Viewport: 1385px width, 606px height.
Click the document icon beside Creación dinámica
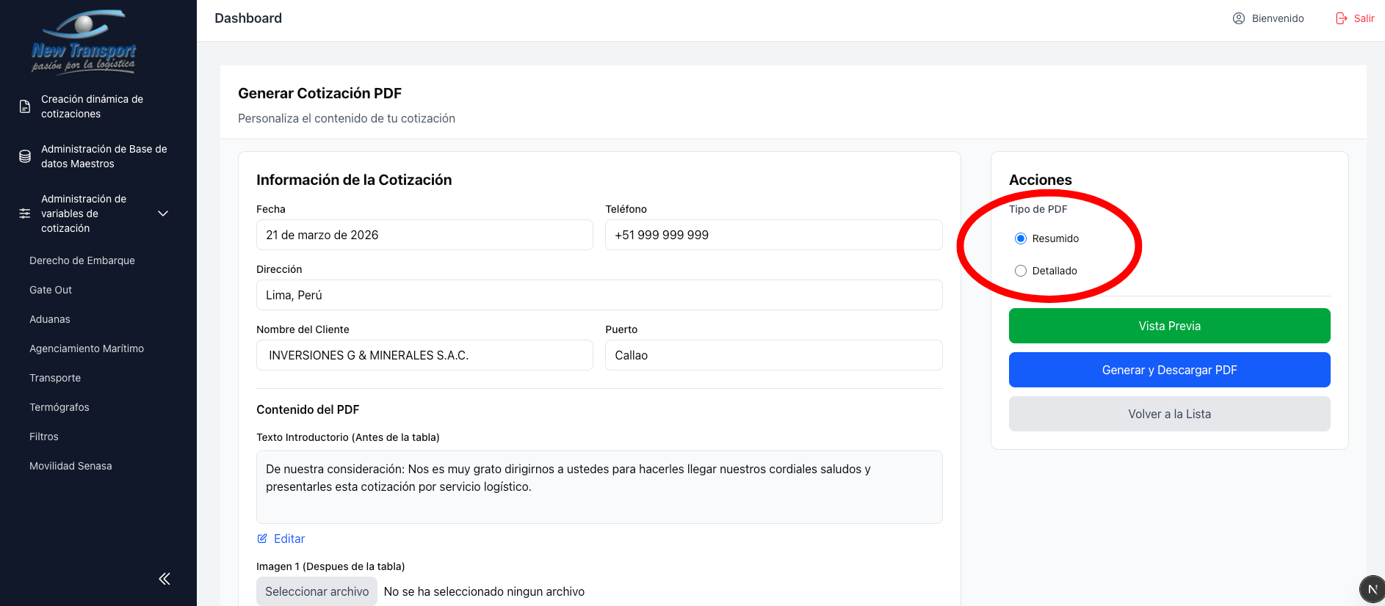(x=25, y=106)
